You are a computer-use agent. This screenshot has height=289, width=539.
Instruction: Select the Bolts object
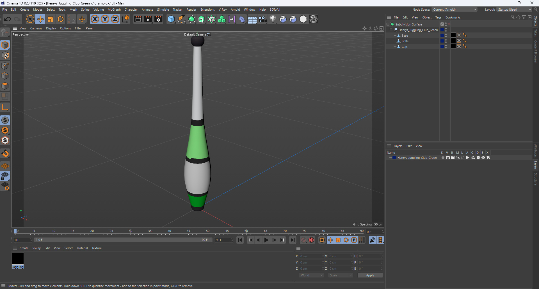coord(405,41)
